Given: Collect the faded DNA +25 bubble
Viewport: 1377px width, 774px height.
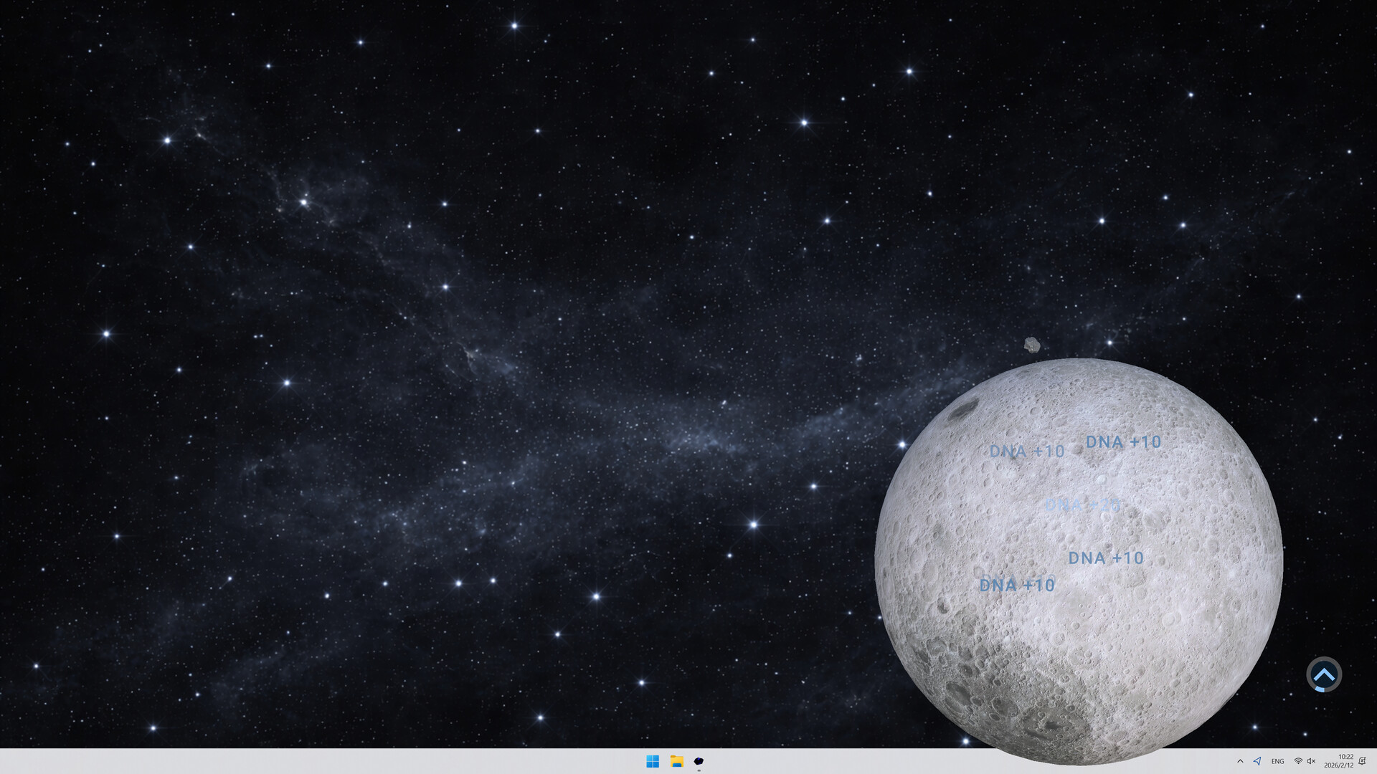Looking at the screenshot, I should [x=1083, y=505].
